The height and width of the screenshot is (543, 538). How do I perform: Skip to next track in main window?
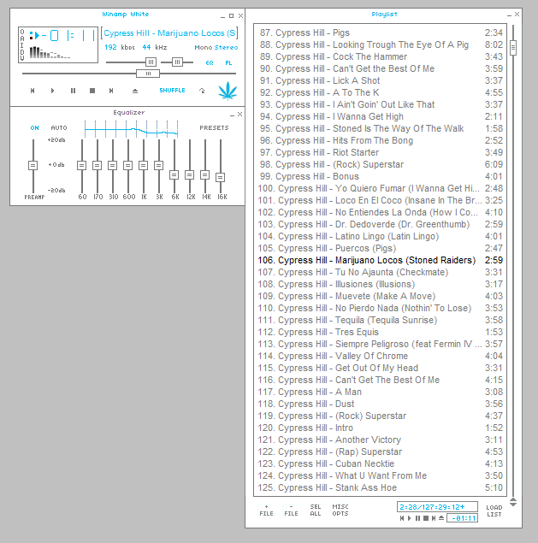(x=111, y=90)
